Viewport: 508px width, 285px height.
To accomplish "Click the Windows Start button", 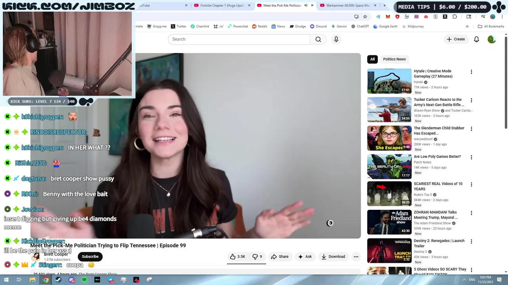I will [6, 280].
